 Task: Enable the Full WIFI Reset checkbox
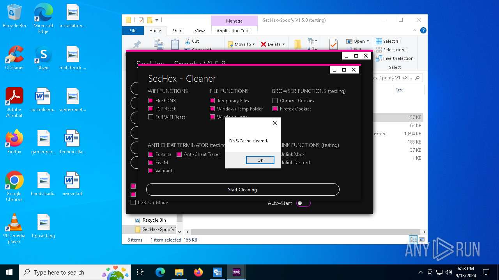(150, 117)
